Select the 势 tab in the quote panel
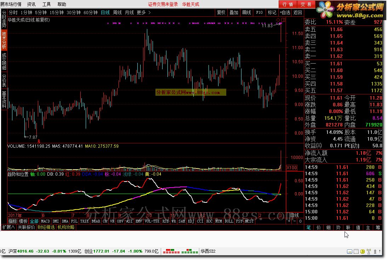 (x=338, y=228)
